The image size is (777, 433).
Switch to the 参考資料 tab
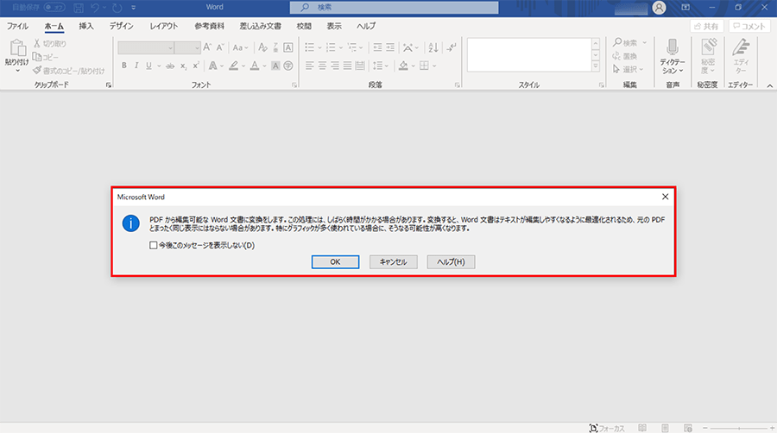click(209, 26)
